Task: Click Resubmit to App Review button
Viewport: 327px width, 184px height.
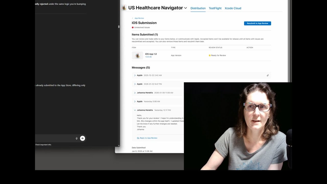Action: [258, 23]
